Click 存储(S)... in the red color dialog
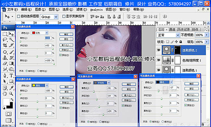 [66, 50]
